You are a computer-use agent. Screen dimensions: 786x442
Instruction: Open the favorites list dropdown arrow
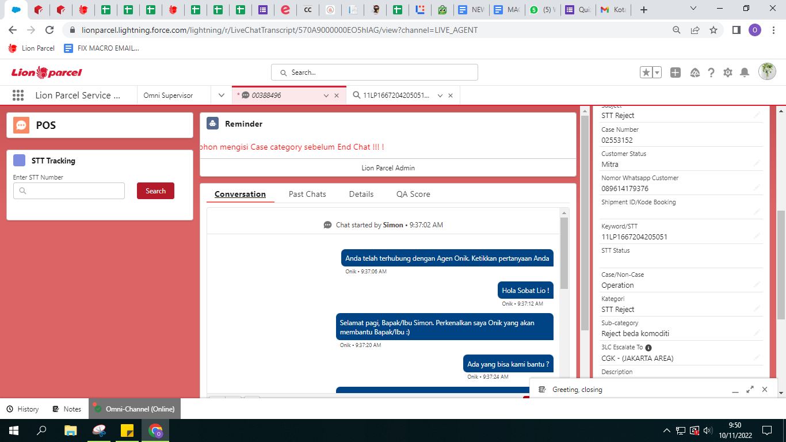[x=657, y=73]
